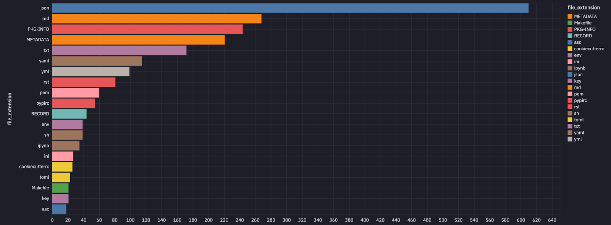611x225 pixels.
Task: Select the purple txt bar
Action: [x=119, y=50]
